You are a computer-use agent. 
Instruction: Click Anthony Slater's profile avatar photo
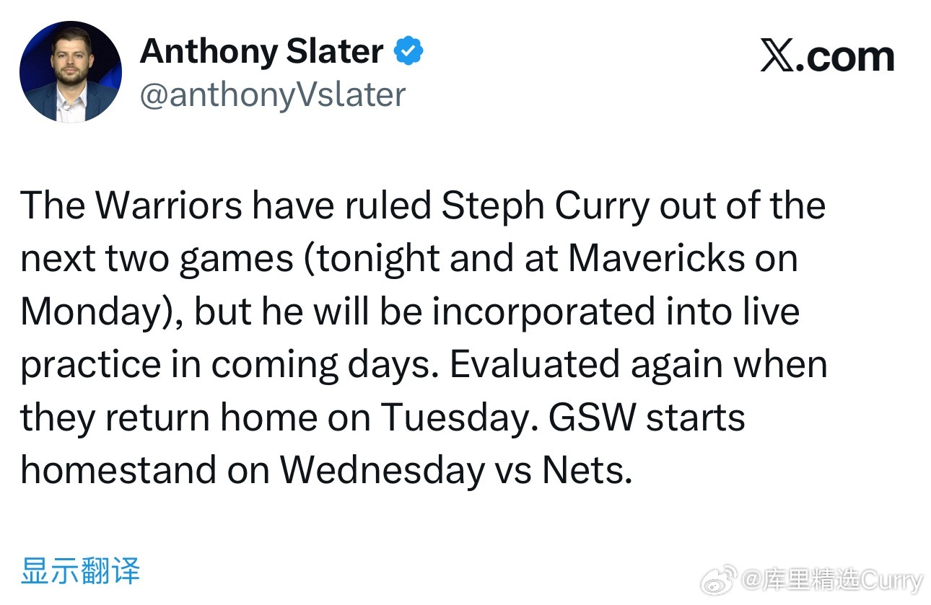click(x=71, y=73)
